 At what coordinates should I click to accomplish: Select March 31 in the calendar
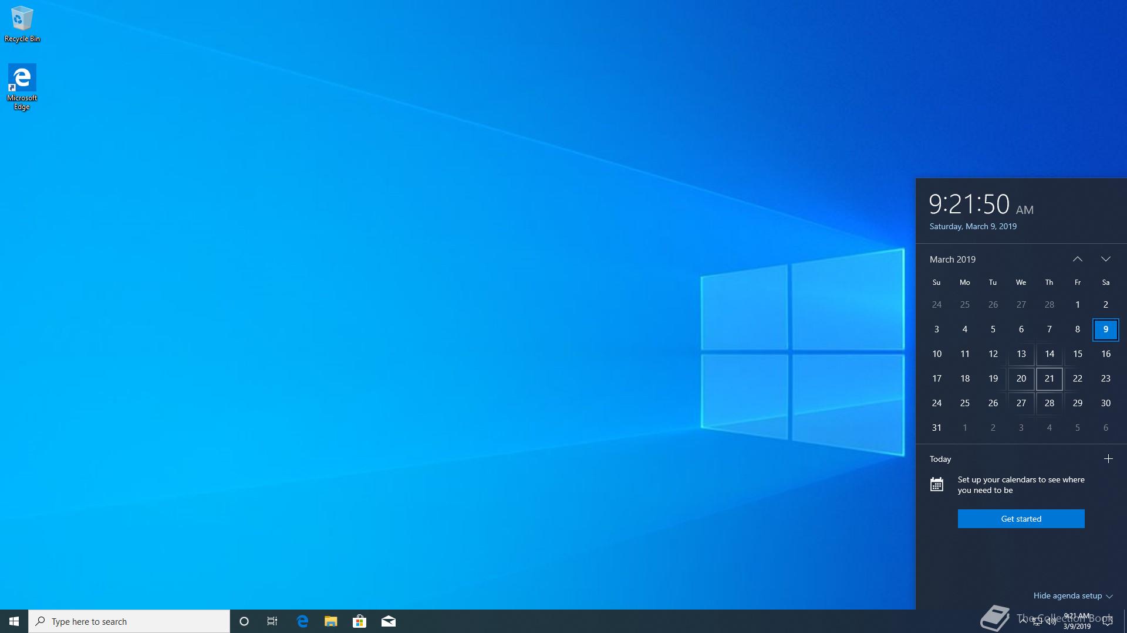[937, 428]
